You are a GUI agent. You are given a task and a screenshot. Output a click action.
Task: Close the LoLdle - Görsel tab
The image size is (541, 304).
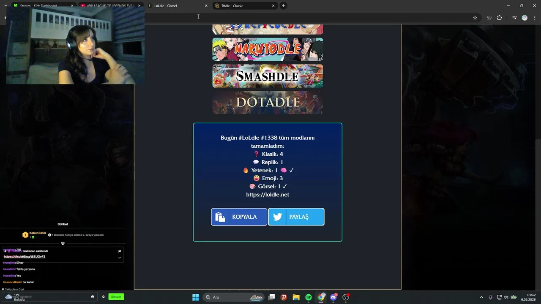pyautogui.click(x=206, y=6)
